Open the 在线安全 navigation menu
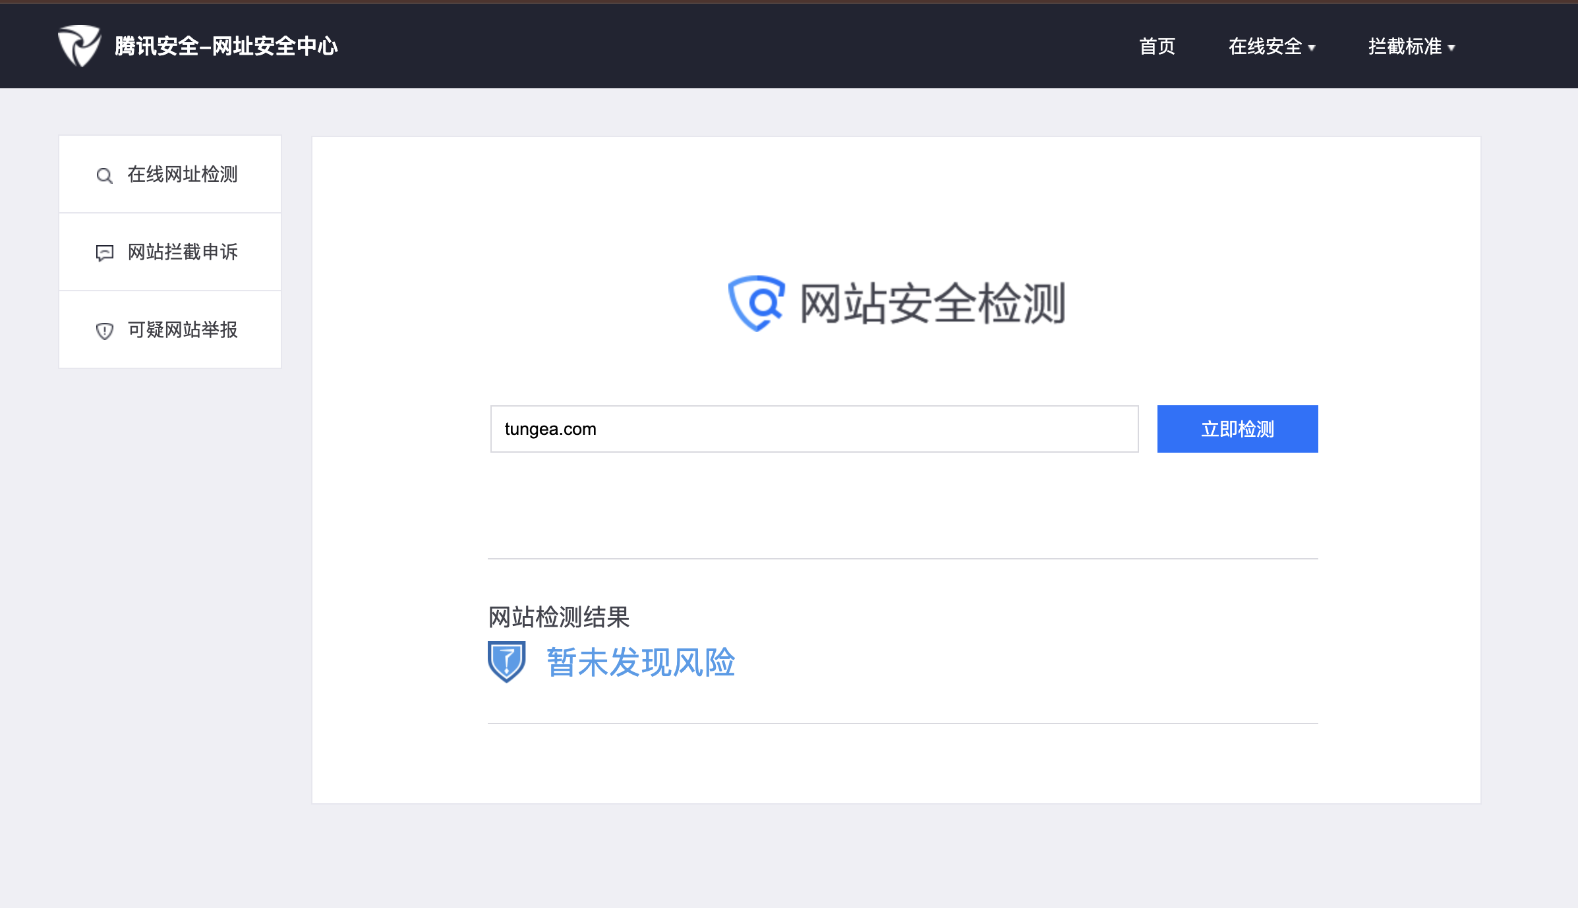 pyautogui.click(x=1265, y=46)
